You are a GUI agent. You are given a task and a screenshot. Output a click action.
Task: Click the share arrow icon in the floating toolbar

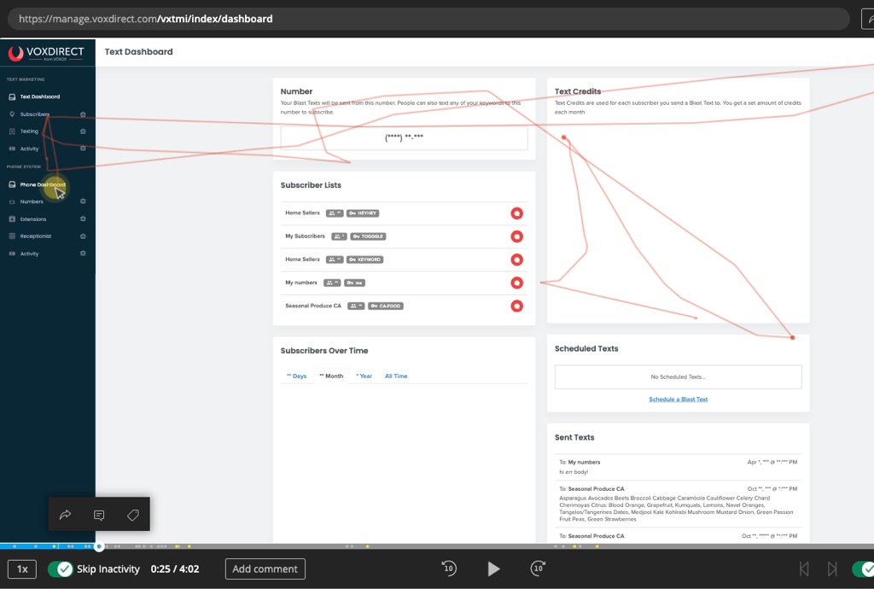tap(66, 515)
